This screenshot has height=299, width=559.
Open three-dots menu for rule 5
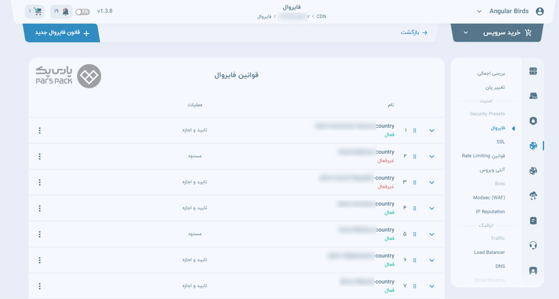tap(40, 234)
